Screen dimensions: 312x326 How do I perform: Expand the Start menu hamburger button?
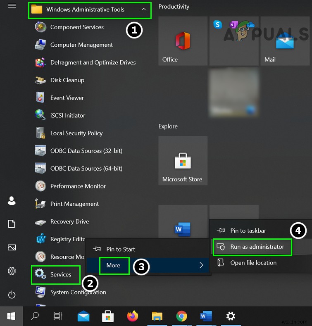point(12,6)
